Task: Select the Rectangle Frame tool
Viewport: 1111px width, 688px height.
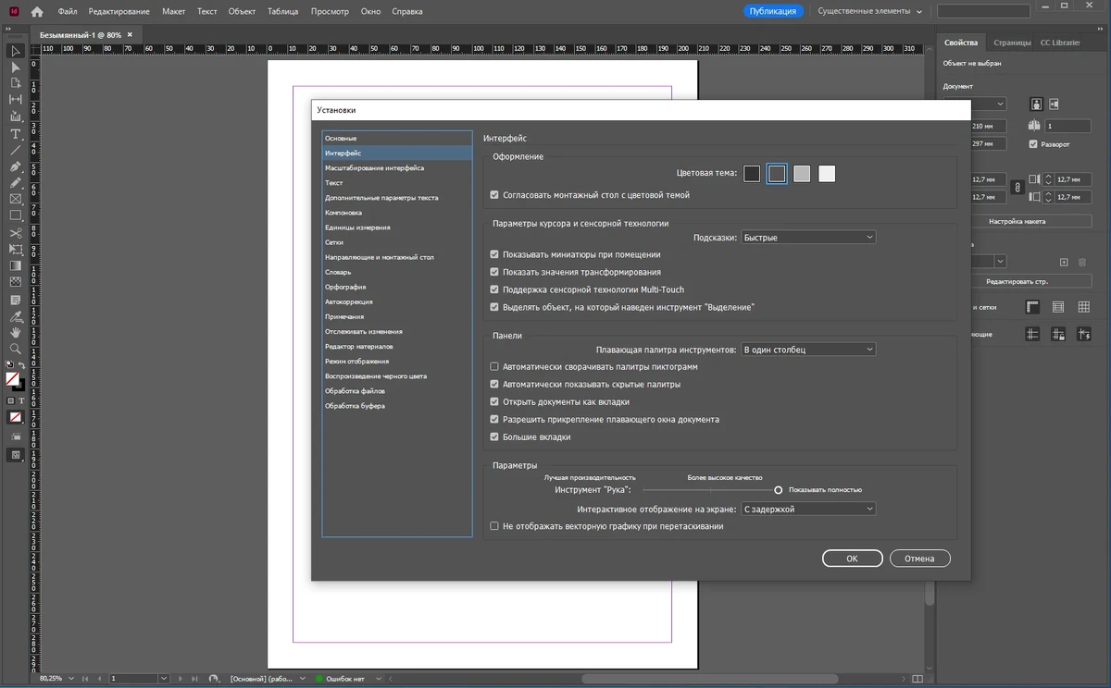Action: pos(16,199)
